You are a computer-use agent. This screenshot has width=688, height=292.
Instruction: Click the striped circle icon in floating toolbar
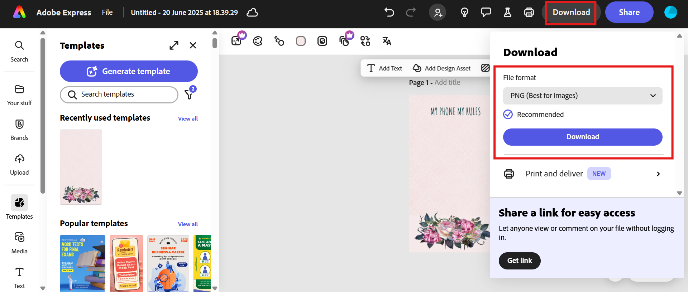point(485,68)
